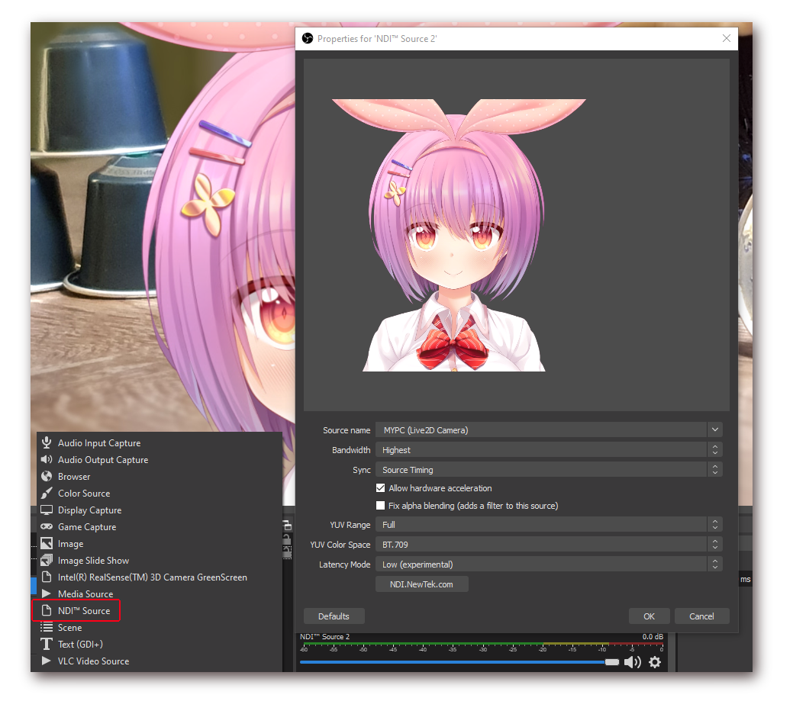Viewport: 793px width, 714px height.
Task: Disable Allow hardware acceleration
Action: click(380, 487)
